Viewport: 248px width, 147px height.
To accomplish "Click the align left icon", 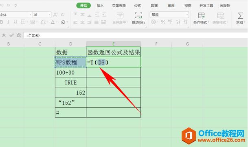I will (75, 22).
